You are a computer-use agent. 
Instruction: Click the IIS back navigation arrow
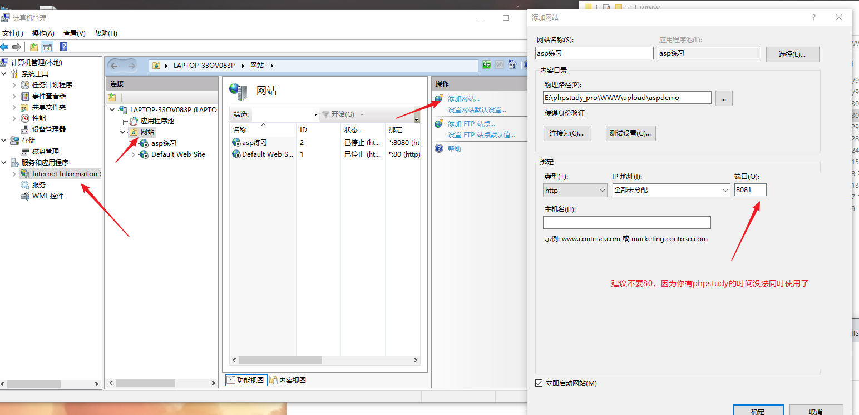[x=114, y=66]
